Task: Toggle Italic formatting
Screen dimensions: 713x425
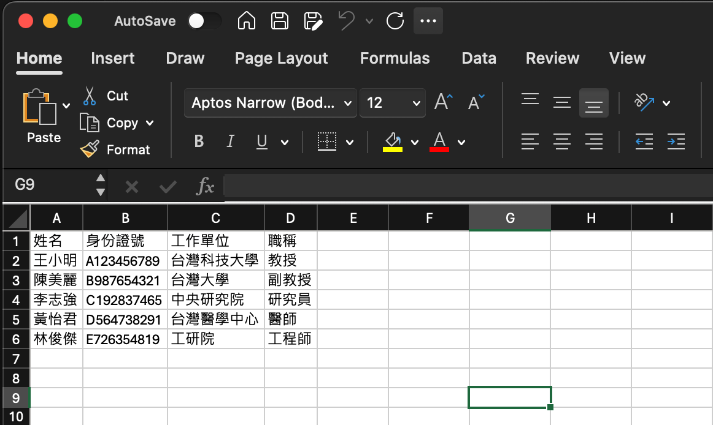Action: (x=231, y=142)
